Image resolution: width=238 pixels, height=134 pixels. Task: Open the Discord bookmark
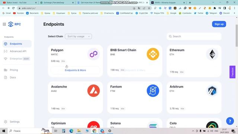225,13
